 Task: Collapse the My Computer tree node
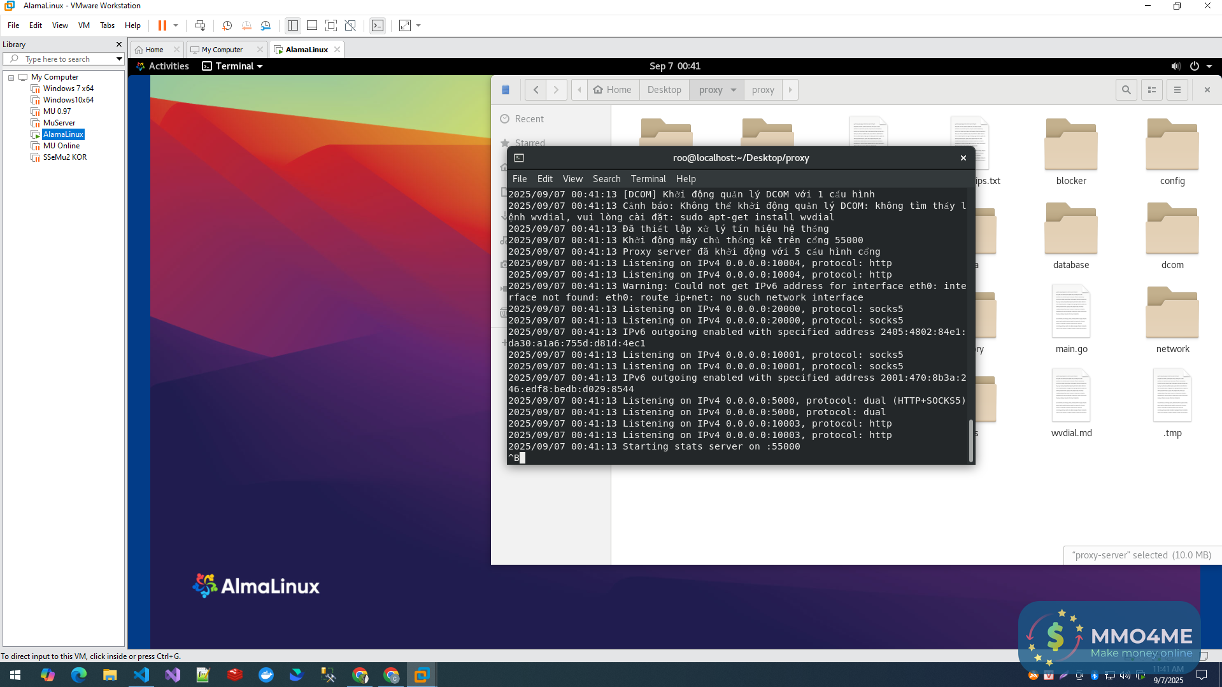coord(11,77)
